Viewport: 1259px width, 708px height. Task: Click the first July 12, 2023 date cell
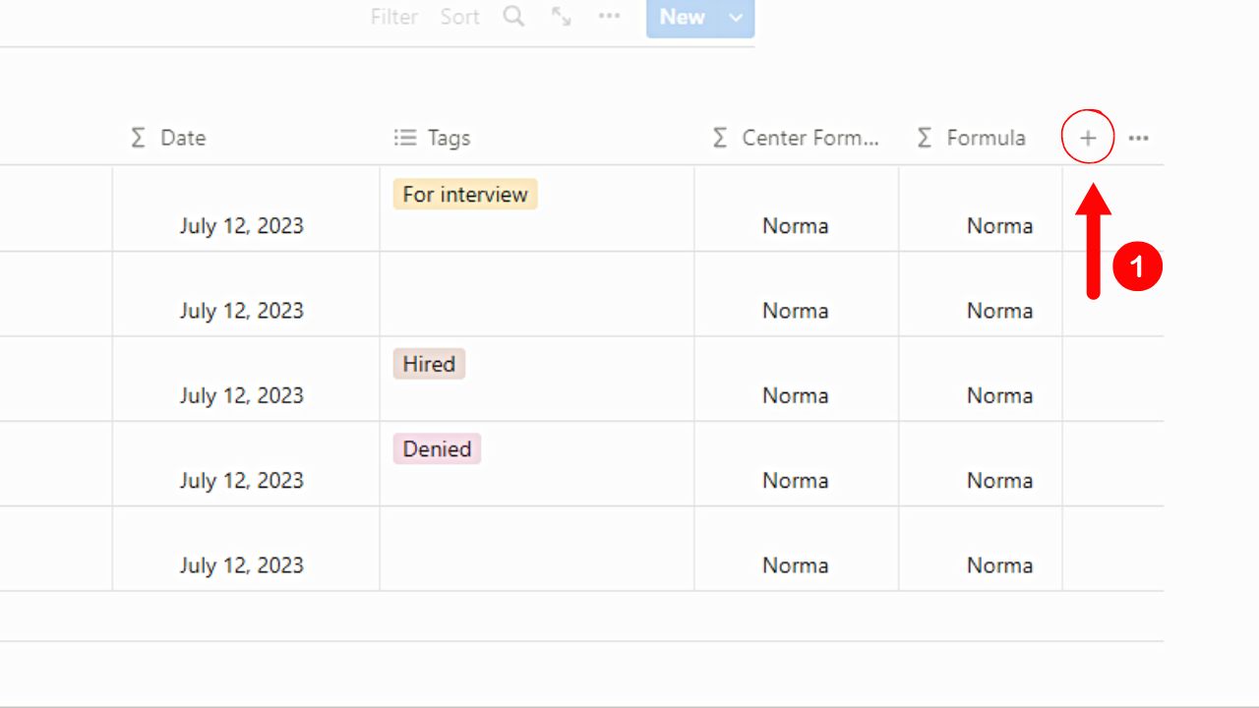(x=244, y=225)
